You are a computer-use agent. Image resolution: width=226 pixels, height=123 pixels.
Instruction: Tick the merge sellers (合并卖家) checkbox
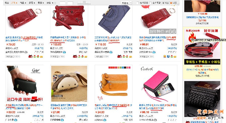pyautogui.click(x=138, y=3)
